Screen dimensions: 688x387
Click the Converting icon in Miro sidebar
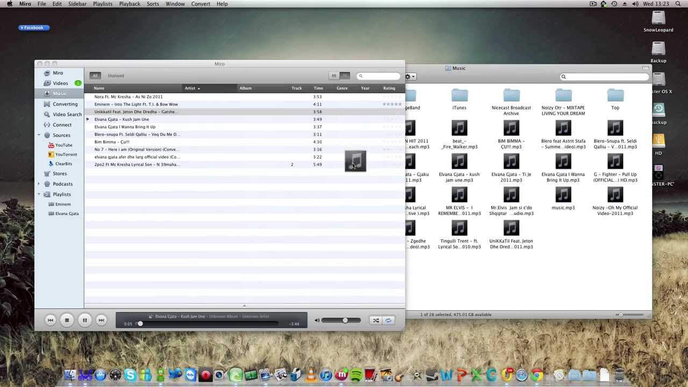point(47,104)
